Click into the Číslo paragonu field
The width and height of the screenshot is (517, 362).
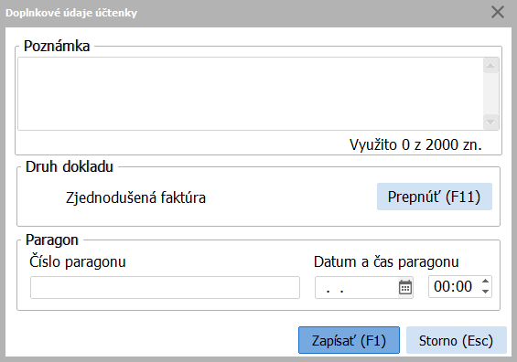click(x=165, y=288)
